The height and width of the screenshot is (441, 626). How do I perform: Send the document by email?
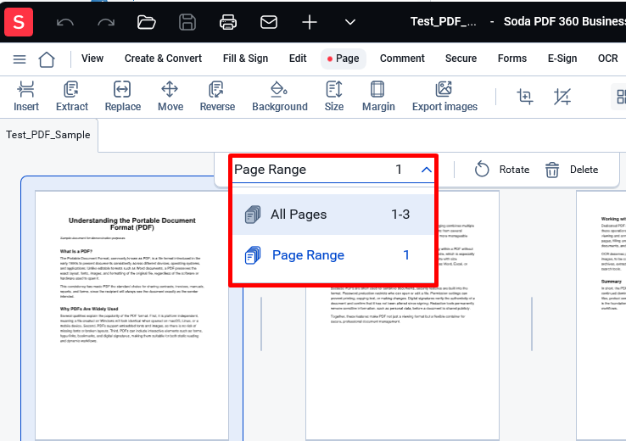[269, 22]
